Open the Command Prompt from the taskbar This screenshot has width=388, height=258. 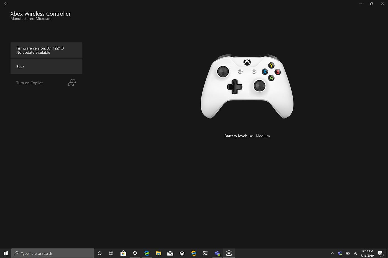(205, 253)
